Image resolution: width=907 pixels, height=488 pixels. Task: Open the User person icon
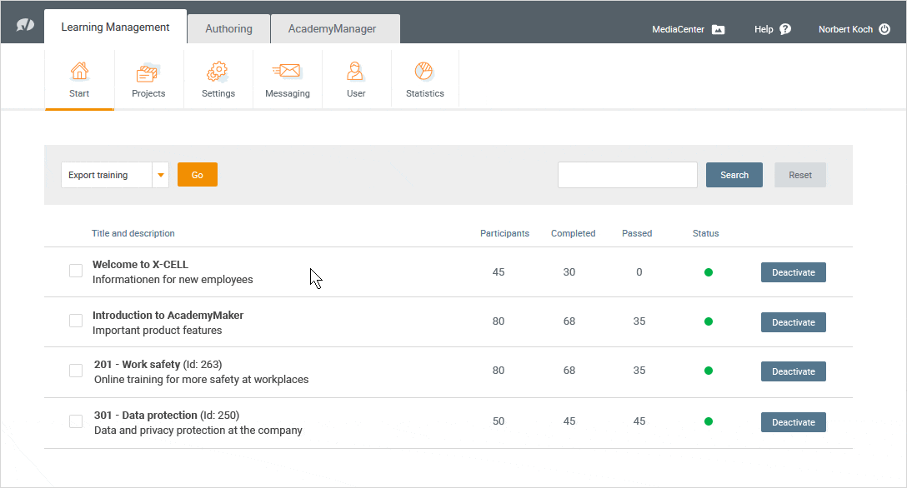click(x=355, y=72)
